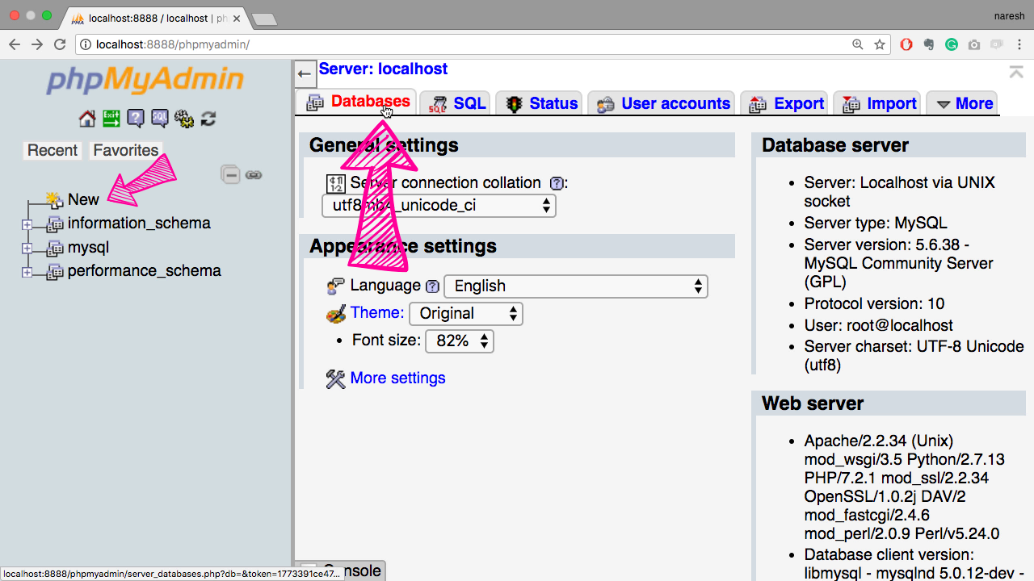
Task: Click the More settings link
Action: click(398, 378)
